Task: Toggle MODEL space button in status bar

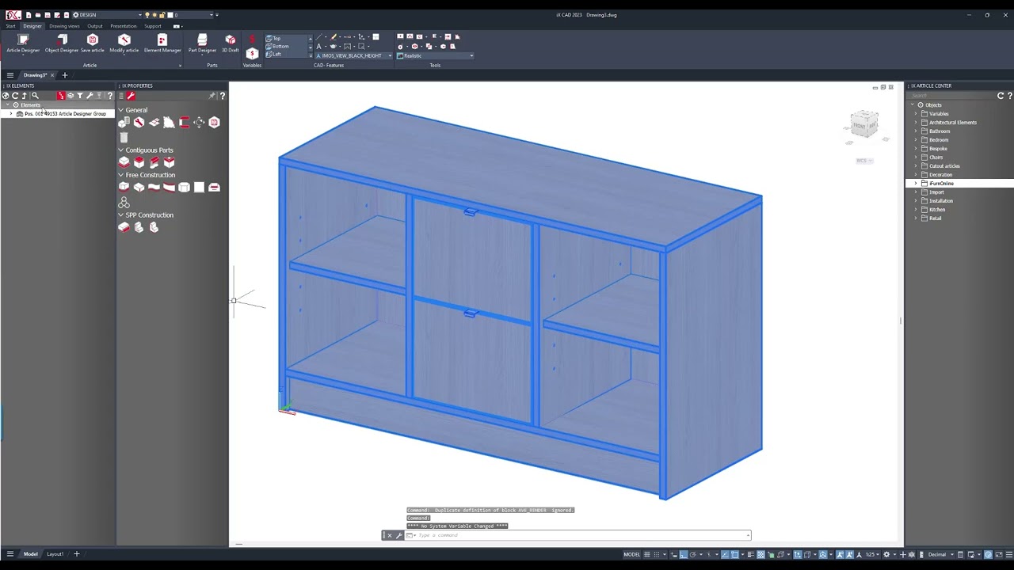Action: tap(631, 554)
